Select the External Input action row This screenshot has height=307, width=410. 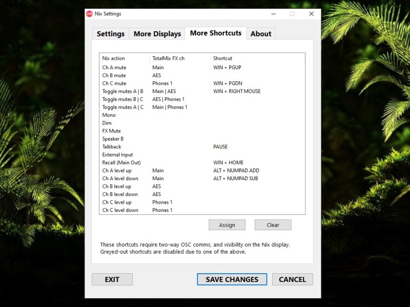tap(117, 154)
